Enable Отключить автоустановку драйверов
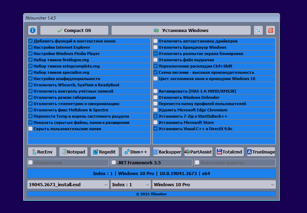The width and height of the screenshot is (307, 213). pos(156,41)
